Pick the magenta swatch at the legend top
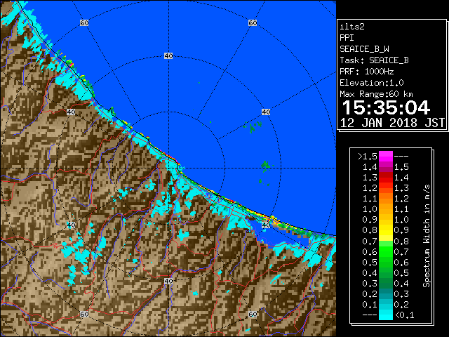Viewport: 449px width, 337px height. [x=386, y=157]
